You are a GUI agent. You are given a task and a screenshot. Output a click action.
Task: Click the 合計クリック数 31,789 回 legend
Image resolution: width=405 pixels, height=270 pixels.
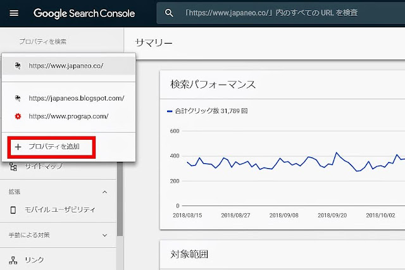[x=208, y=111]
